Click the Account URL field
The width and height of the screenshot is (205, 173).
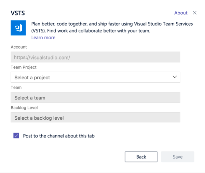click(x=95, y=57)
